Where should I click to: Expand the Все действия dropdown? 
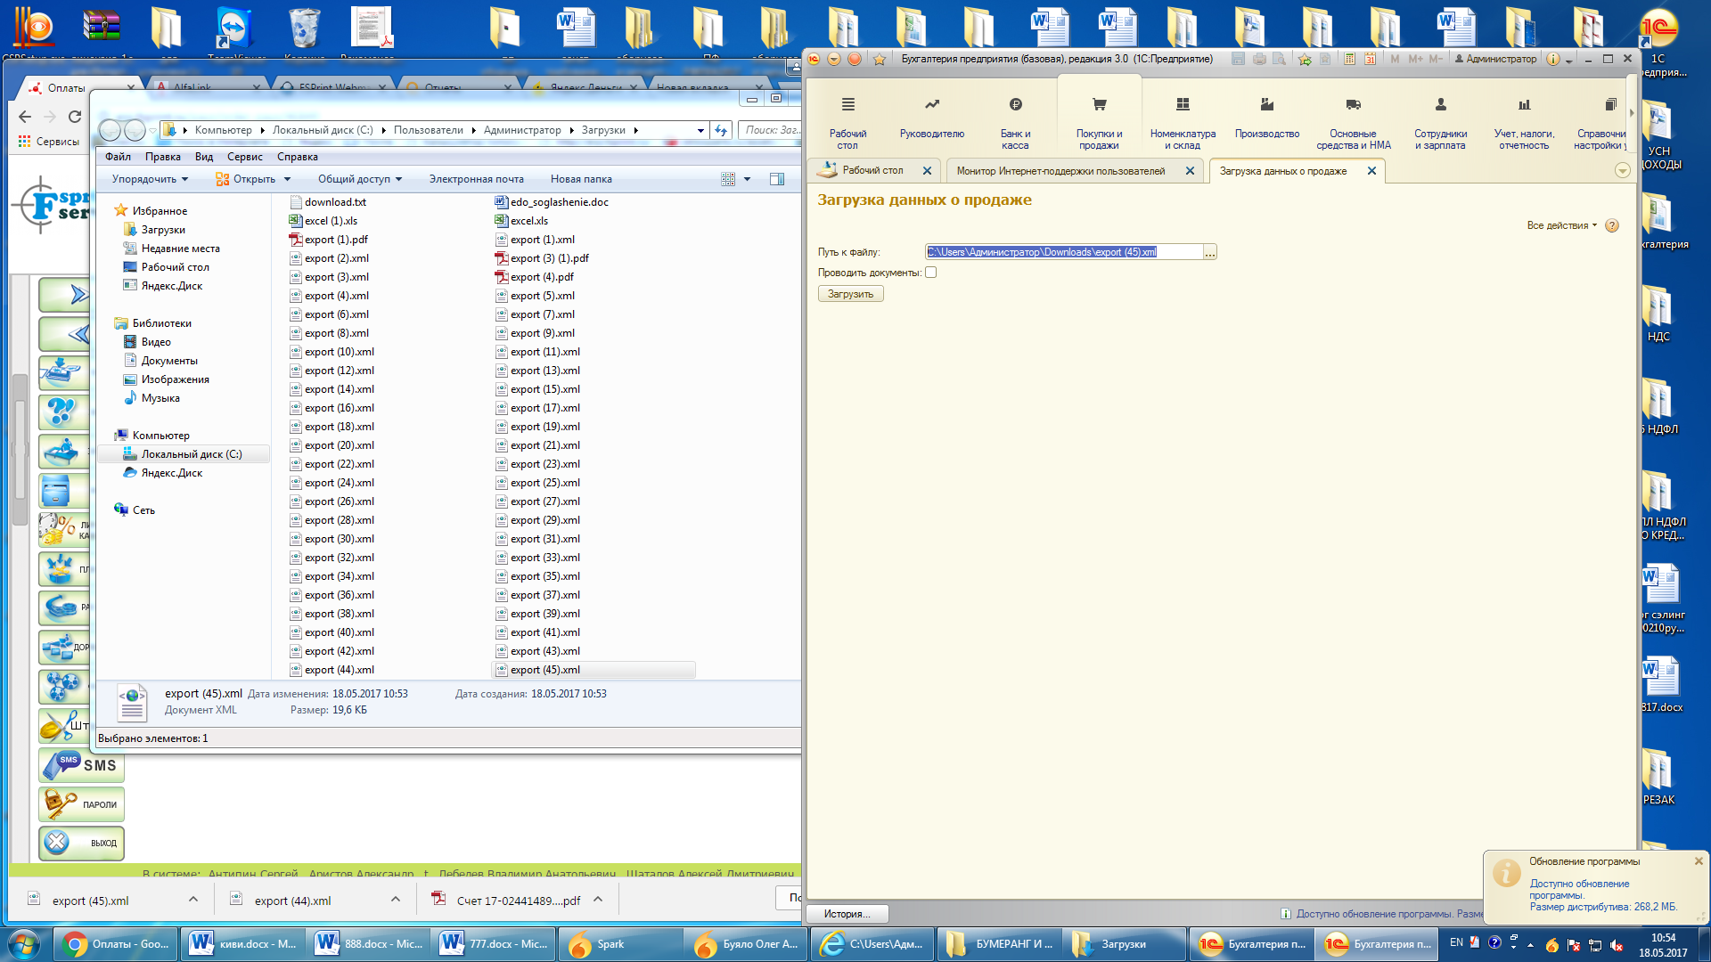pos(1561,225)
